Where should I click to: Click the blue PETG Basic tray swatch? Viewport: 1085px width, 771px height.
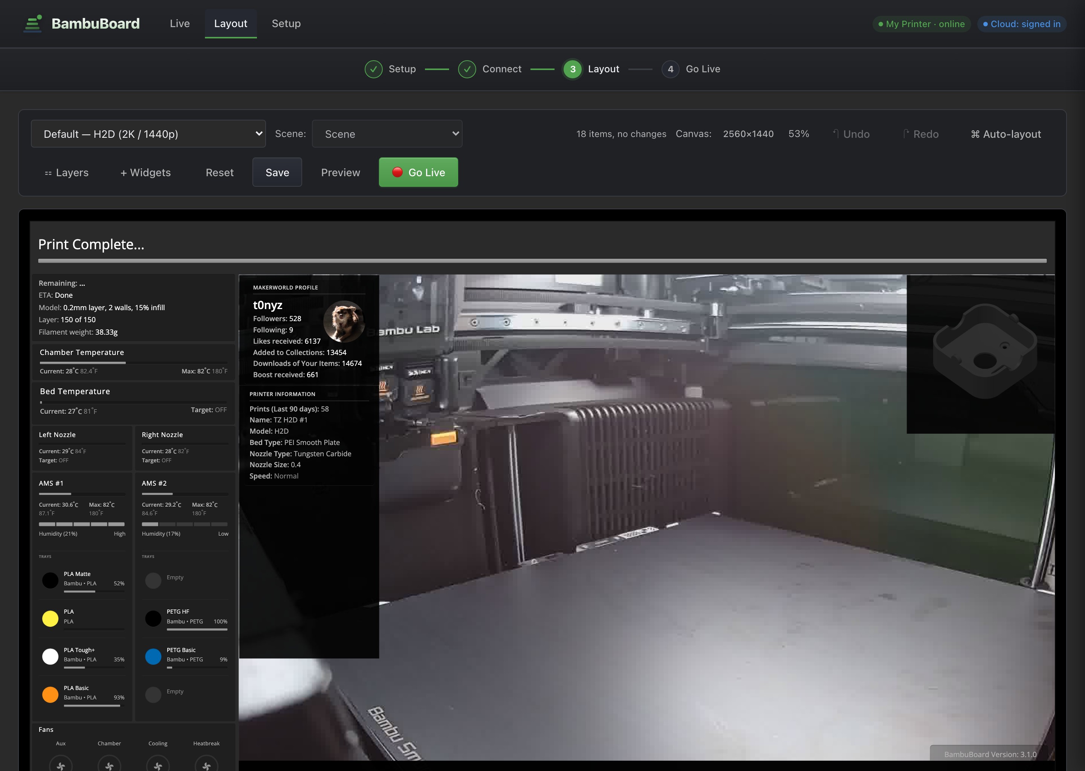[x=153, y=656]
